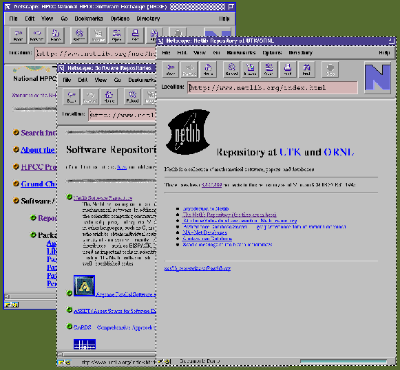Image resolution: width=400 pixels, height=370 pixels.
Task: Click Back button in Software Repositories window
Action: coord(72,96)
